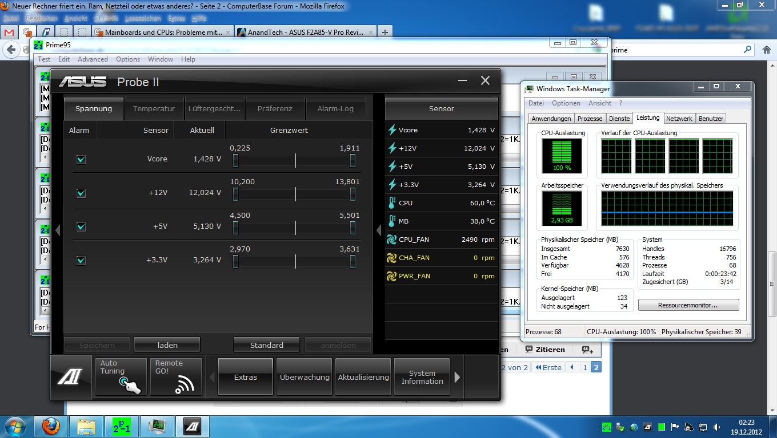Click the Erste page link in forum

tap(548, 367)
